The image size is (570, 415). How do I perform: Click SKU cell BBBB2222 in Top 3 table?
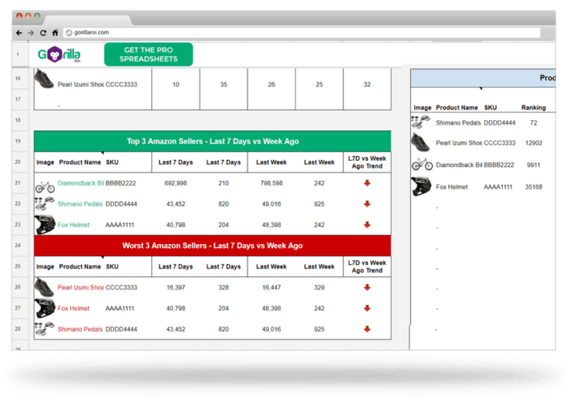coord(121,183)
